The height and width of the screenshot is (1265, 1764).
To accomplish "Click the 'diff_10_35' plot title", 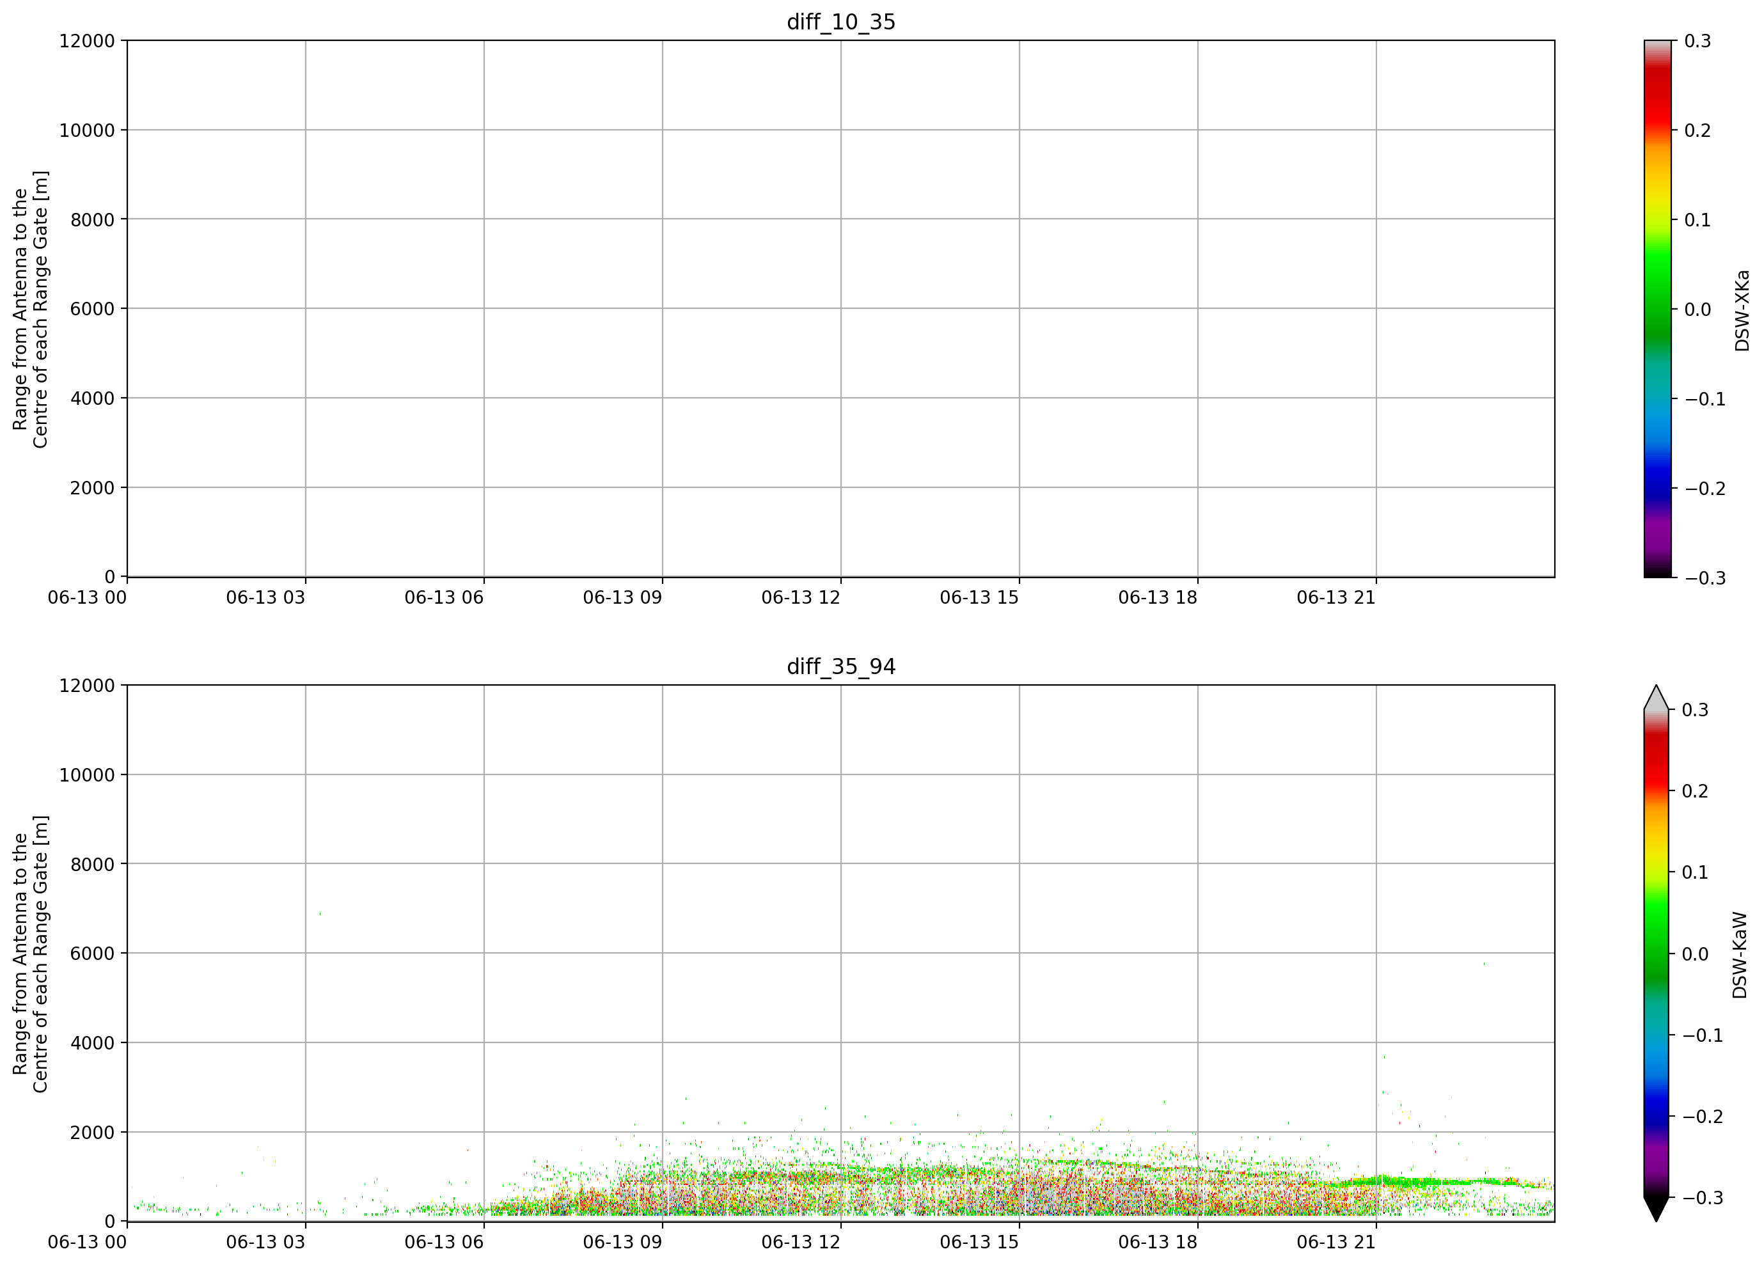I will pos(841,22).
